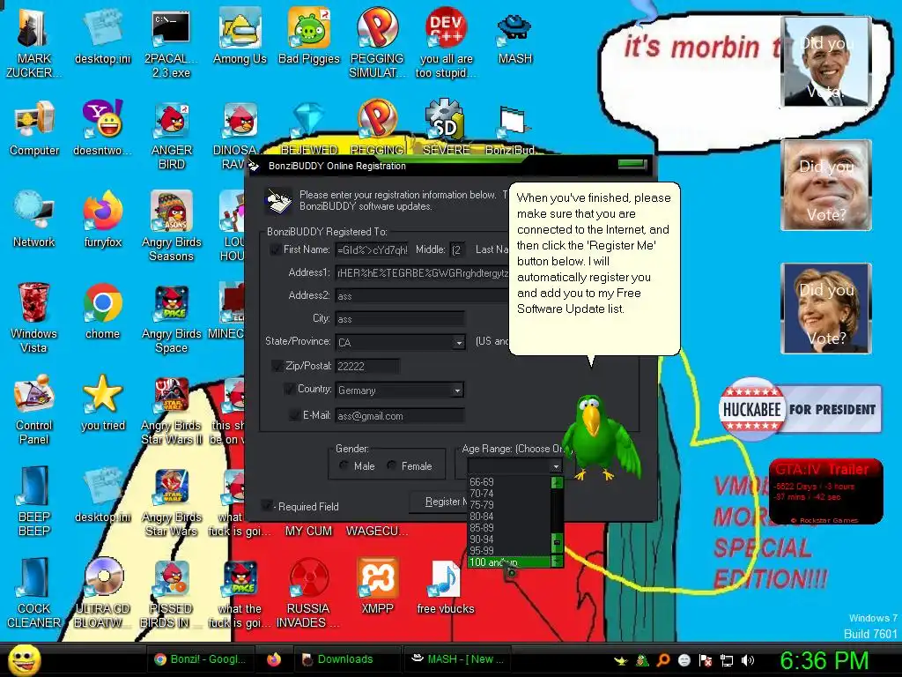This screenshot has height=677, width=902.
Task: Select the 'free vbucks' audio file icon
Action: pos(446,585)
